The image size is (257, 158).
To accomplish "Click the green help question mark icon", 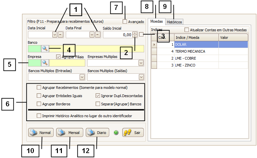I will [116, 133].
